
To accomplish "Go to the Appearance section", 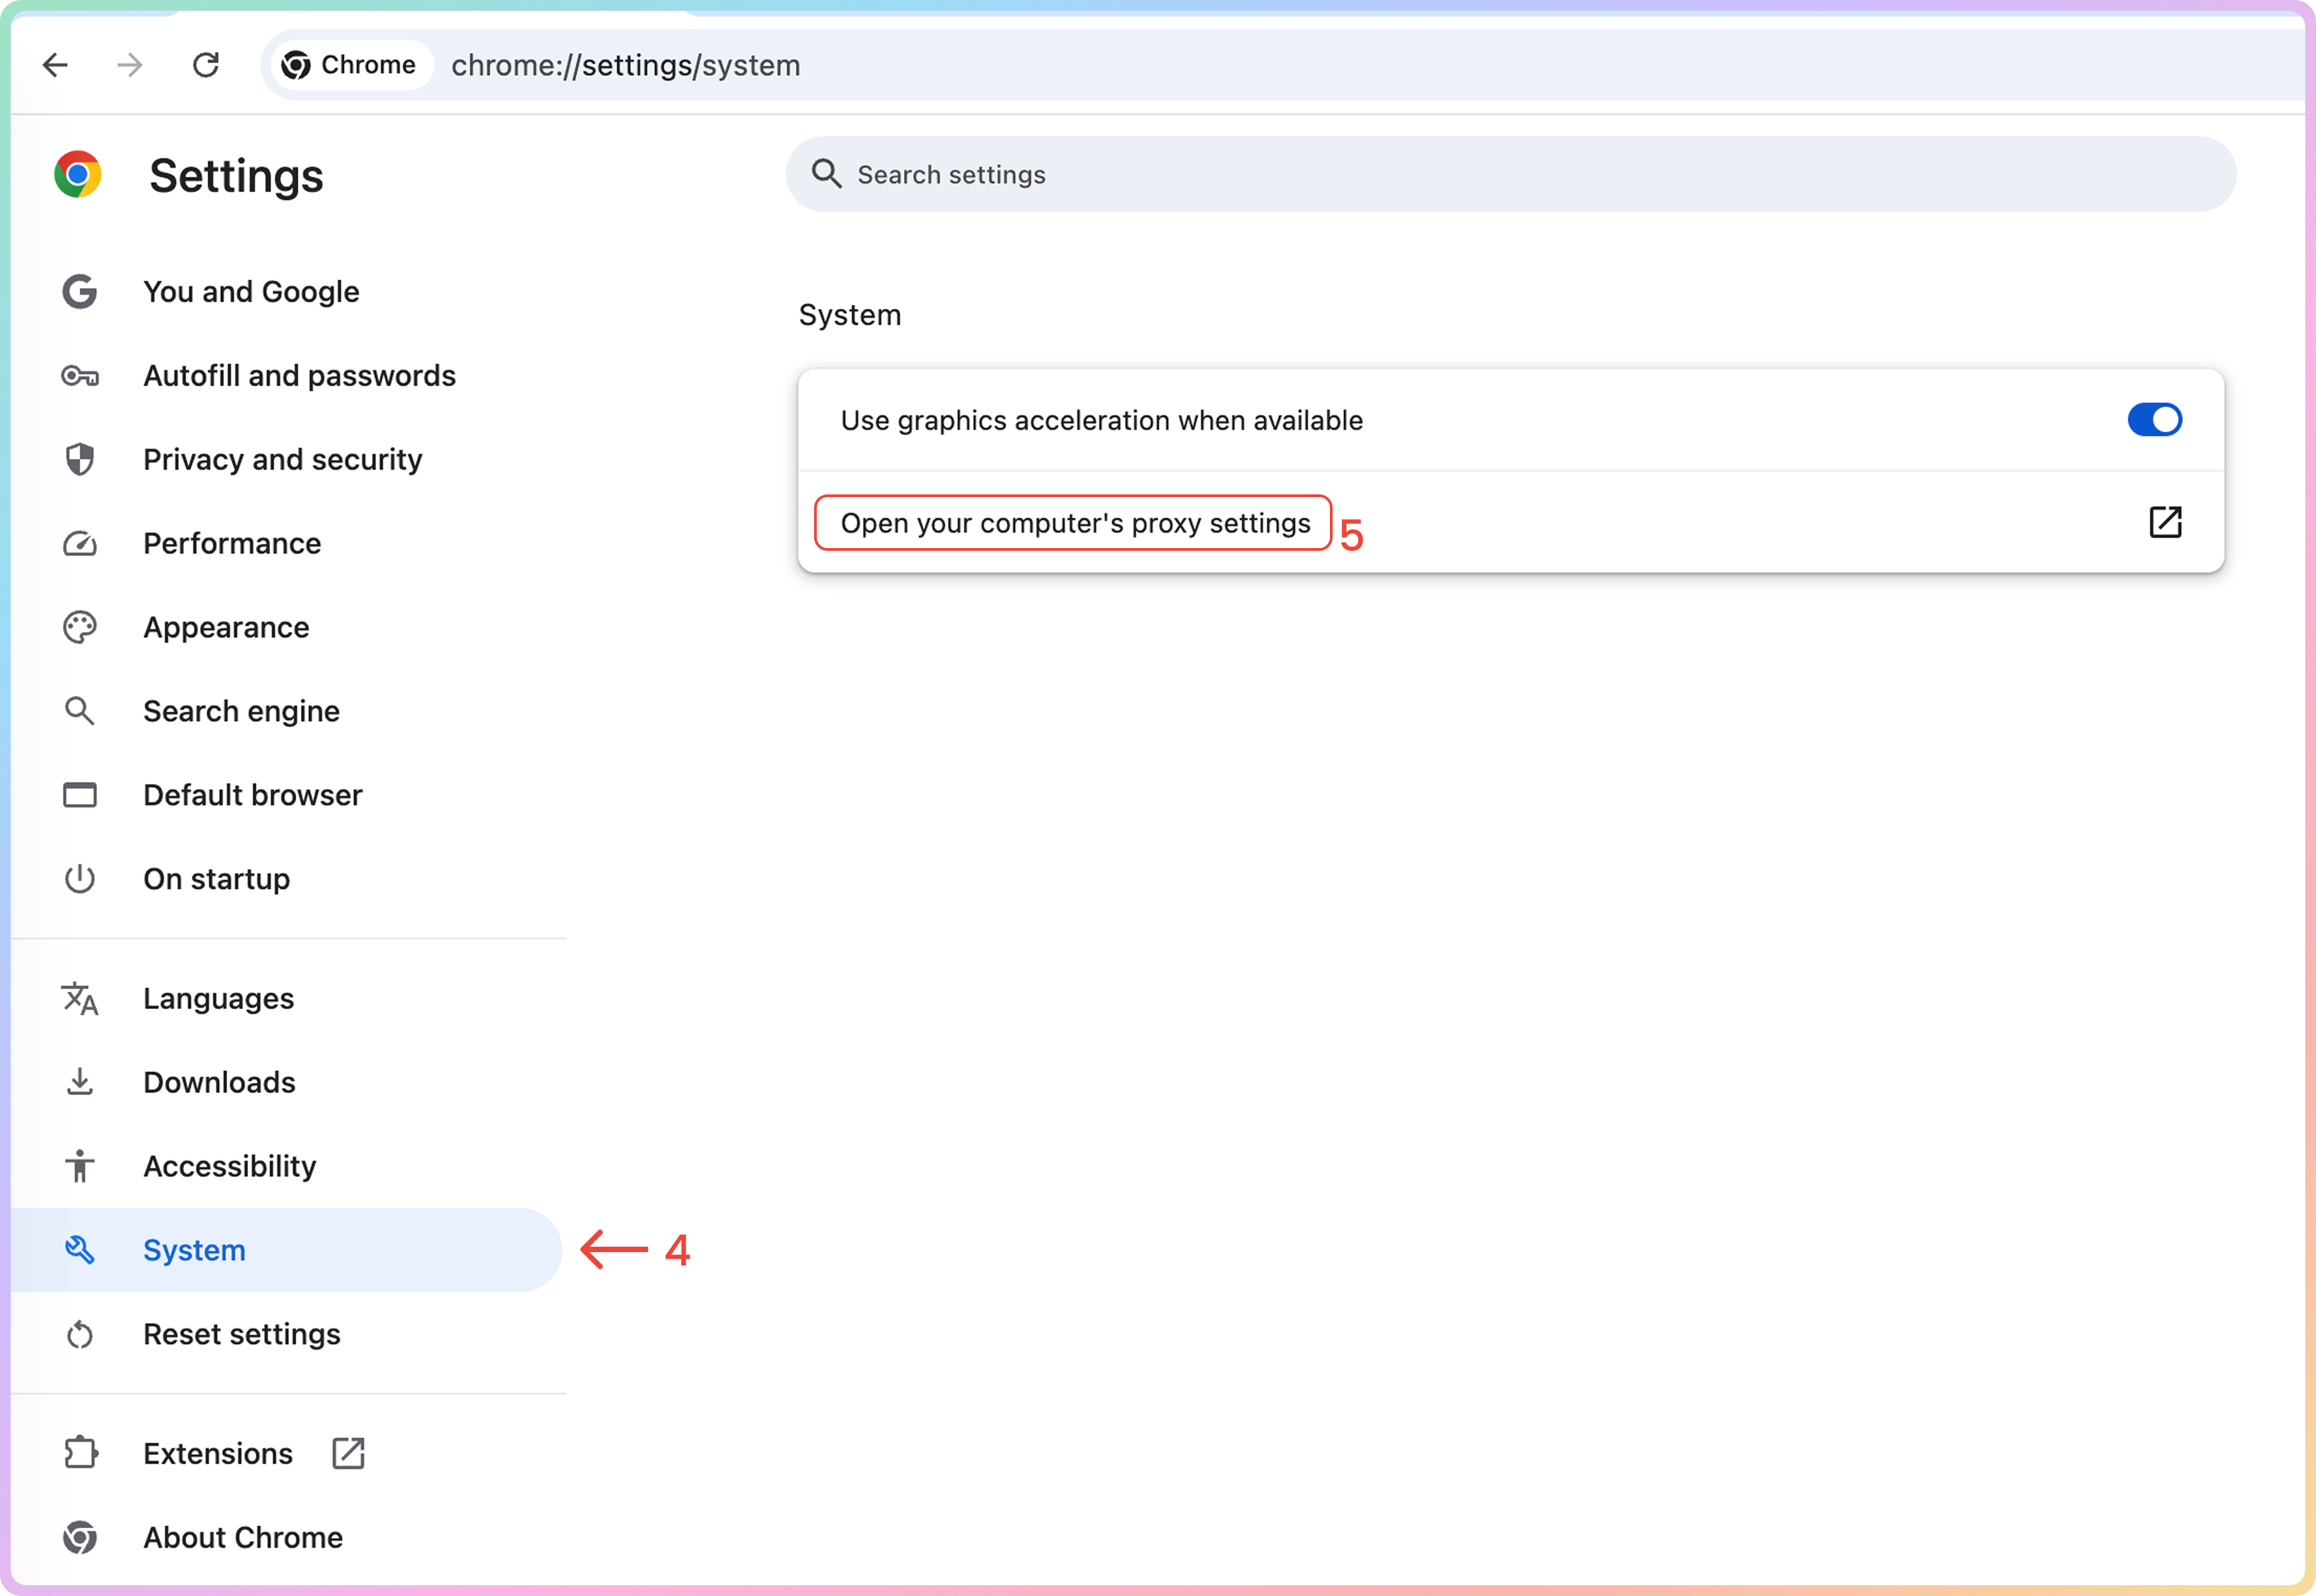I will (x=226, y=628).
